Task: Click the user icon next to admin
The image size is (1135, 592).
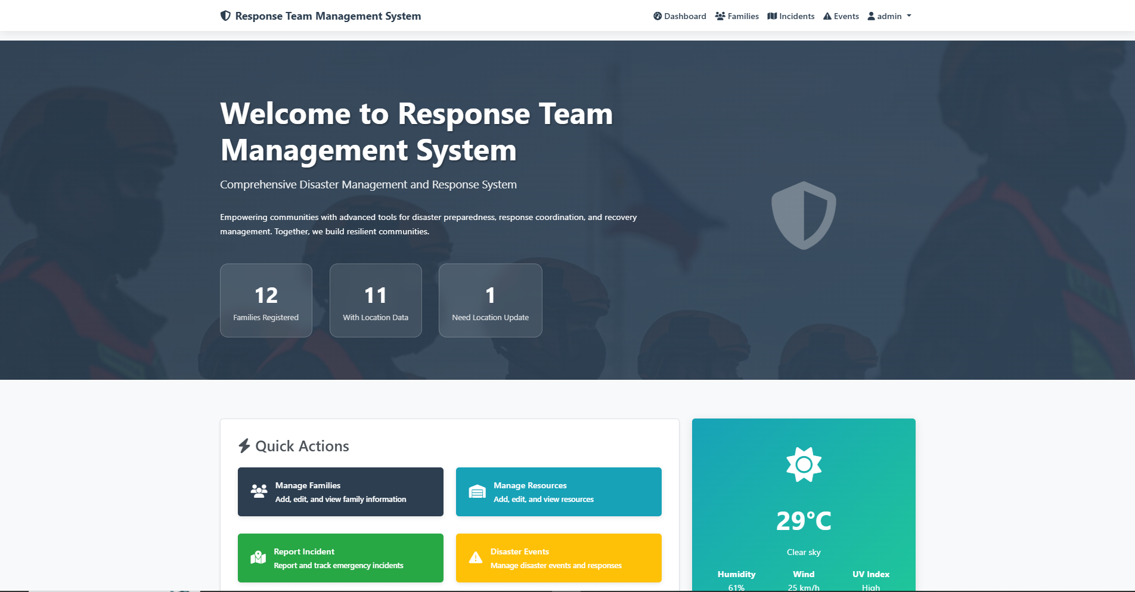Action: click(x=870, y=16)
